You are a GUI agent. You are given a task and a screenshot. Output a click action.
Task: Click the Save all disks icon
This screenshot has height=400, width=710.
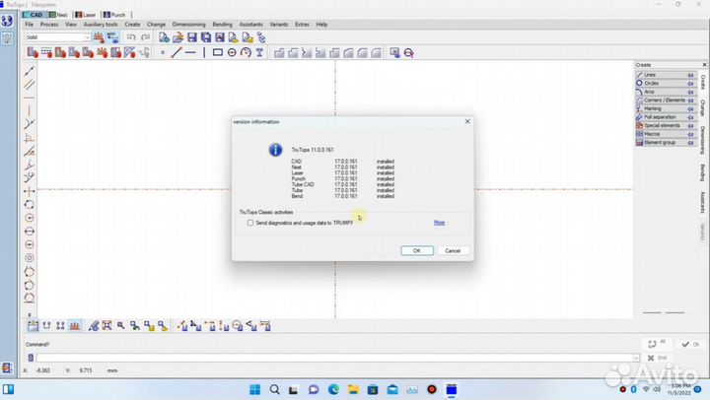click(x=206, y=37)
